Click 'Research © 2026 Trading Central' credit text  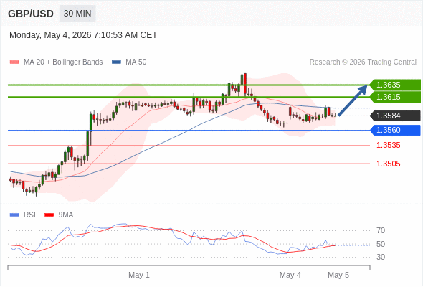pyautogui.click(x=363, y=62)
